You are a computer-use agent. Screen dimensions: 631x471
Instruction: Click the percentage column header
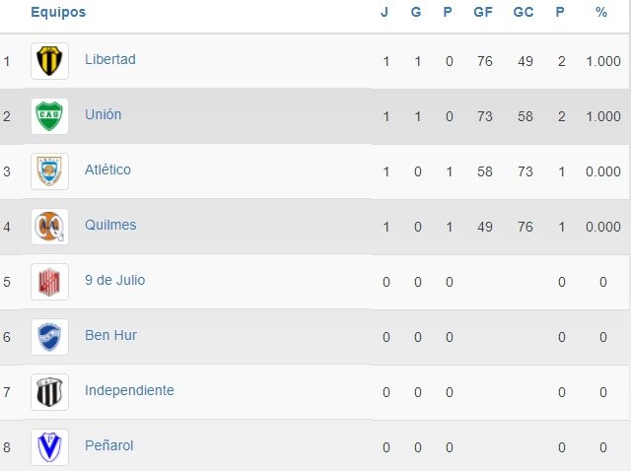(x=601, y=13)
